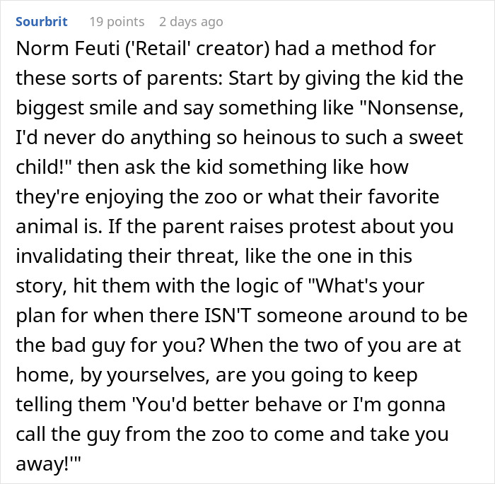The width and height of the screenshot is (495, 484).
Task: Click the 2 days ago timestamp
Action: pyautogui.click(x=191, y=22)
